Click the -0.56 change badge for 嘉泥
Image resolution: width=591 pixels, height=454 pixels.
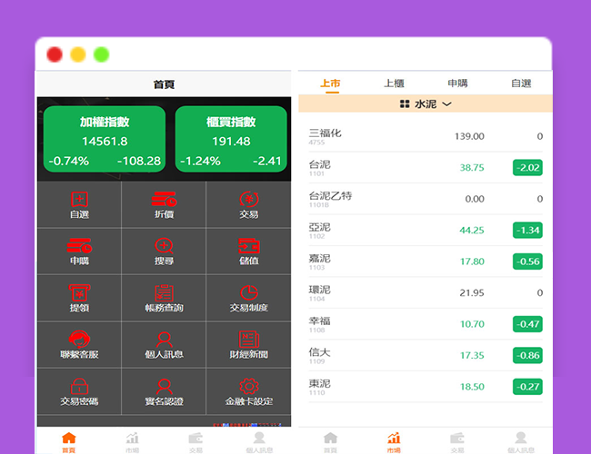[527, 262]
